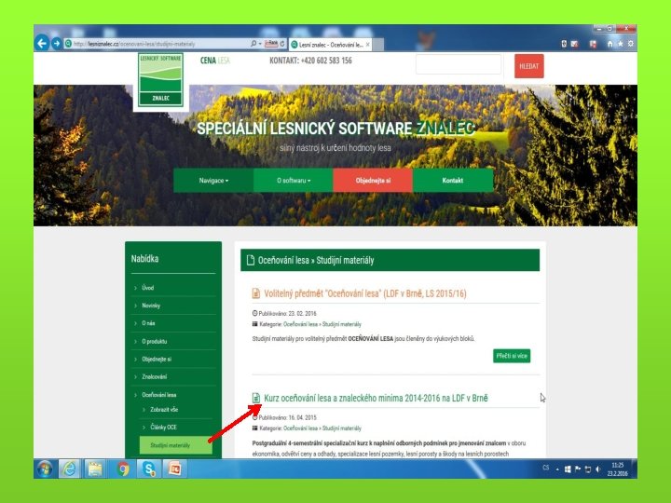Click the browser Forward arrow button

tap(57, 43)
